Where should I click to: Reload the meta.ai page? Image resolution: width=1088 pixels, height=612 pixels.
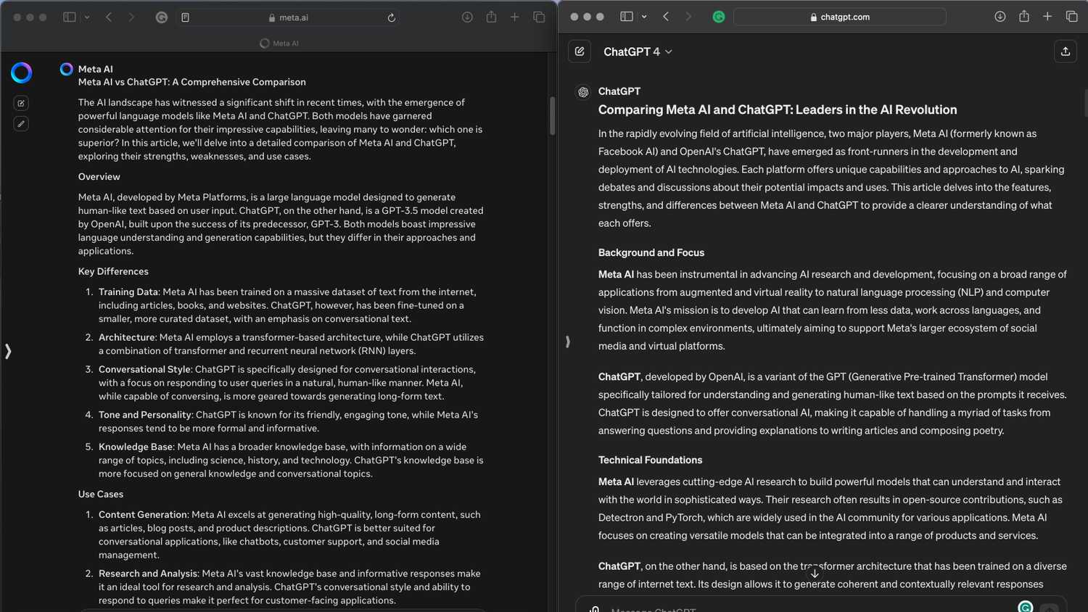[392, 17]
